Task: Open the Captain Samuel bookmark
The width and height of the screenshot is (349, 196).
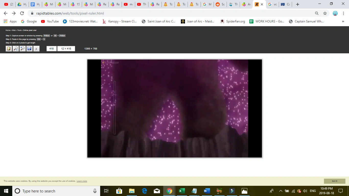Action: point(306,21)
